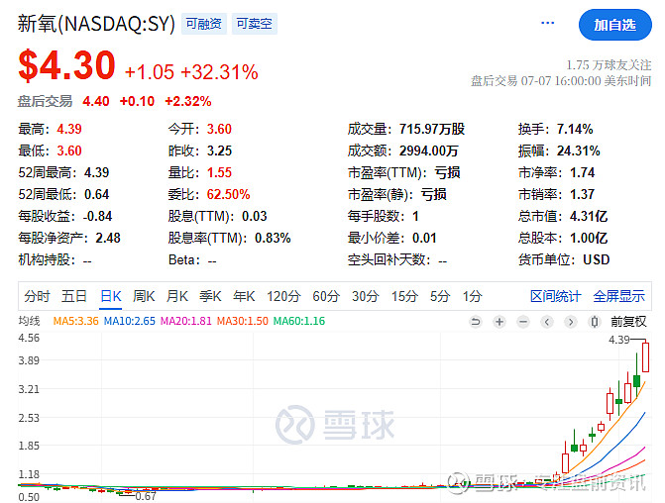Zoom out chart with minus icon
Screen dimensions: 665x503
(x=523, y=322)
